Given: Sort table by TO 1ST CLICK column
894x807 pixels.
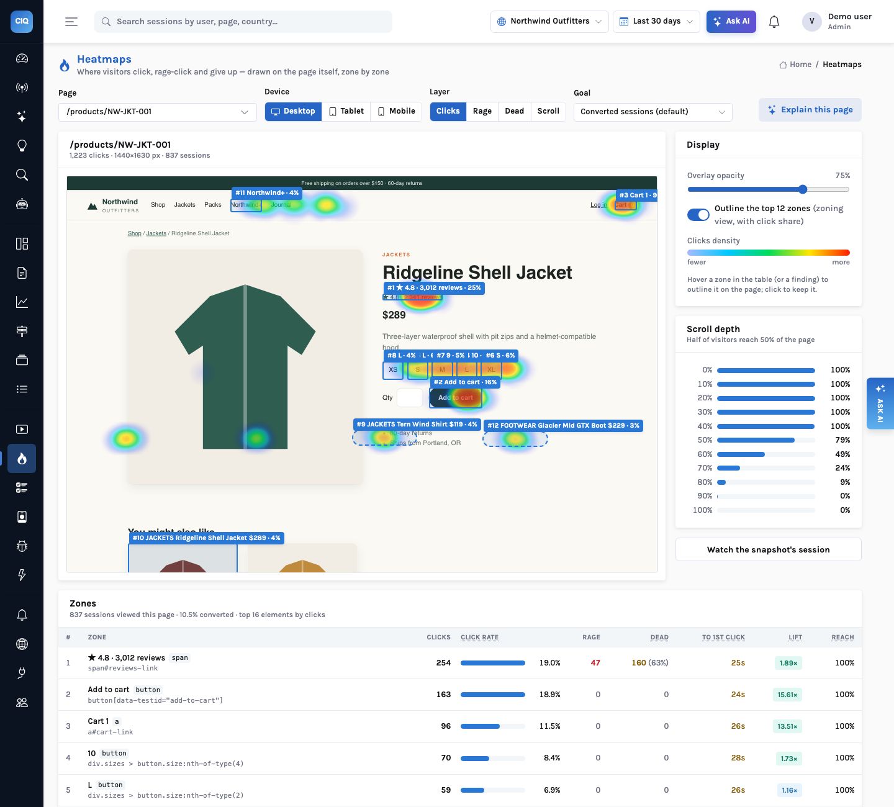Looking at the screenshot, I should click(723, 638).
